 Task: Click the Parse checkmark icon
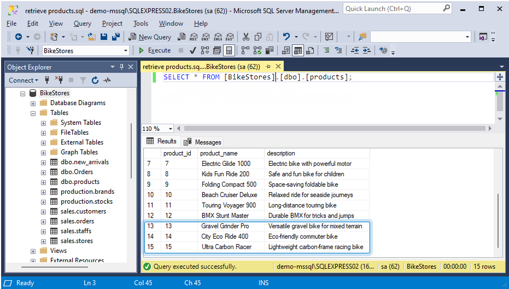[x=193, y=50]
